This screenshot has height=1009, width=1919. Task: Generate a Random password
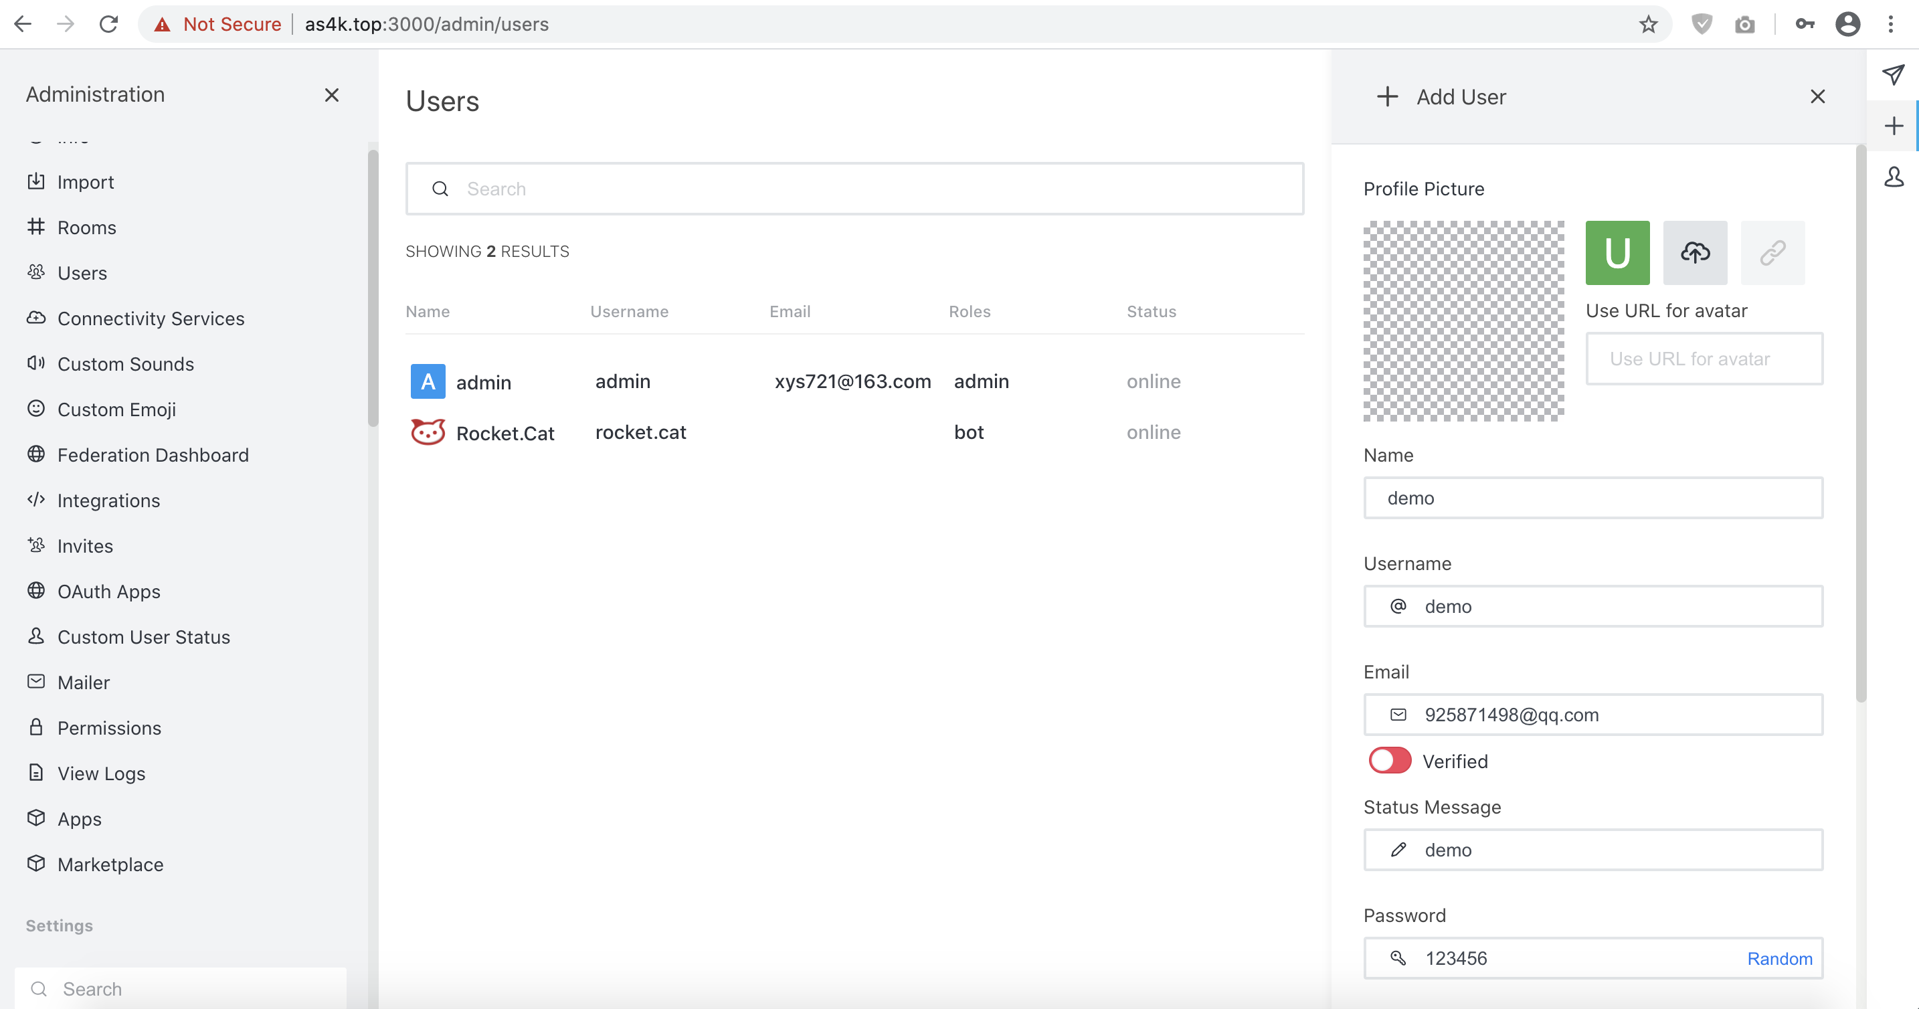click(x=1780, y=958)
